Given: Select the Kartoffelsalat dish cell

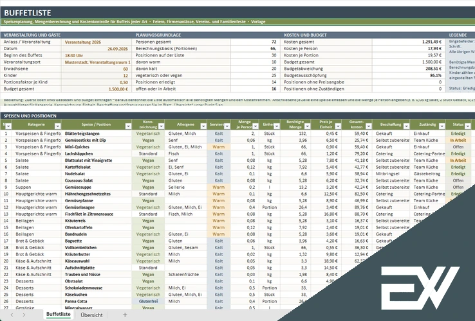Looking at the screenshot, I should point(97,167).
